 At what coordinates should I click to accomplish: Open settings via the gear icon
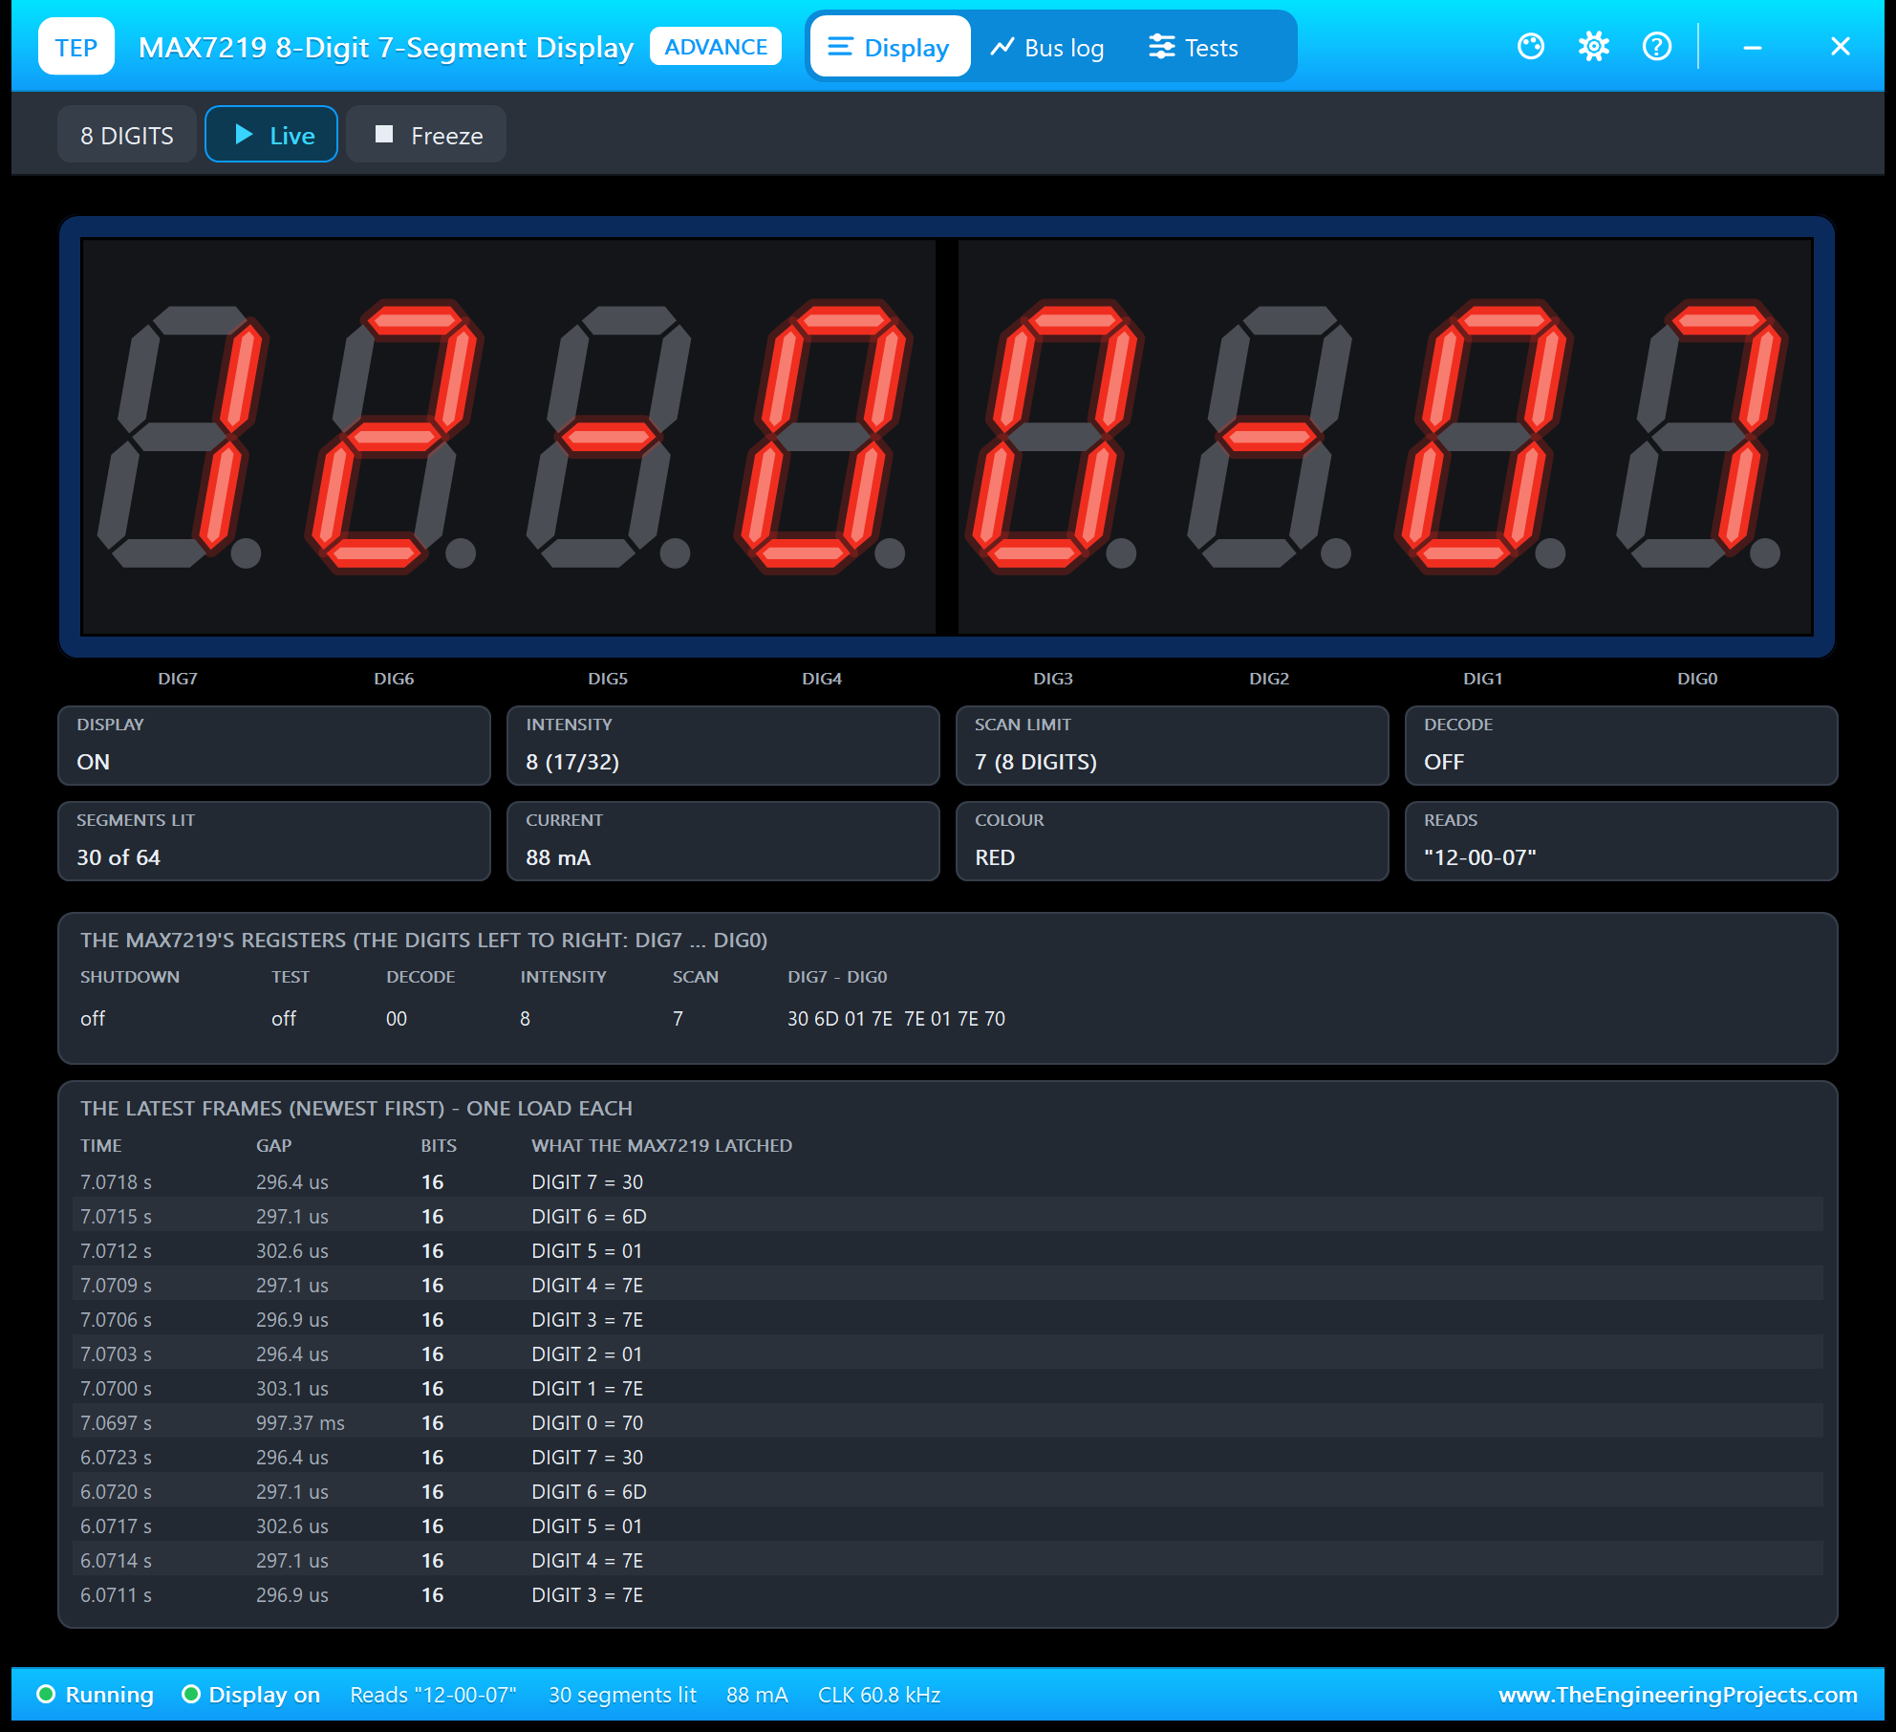click(x=1594, y=47)
